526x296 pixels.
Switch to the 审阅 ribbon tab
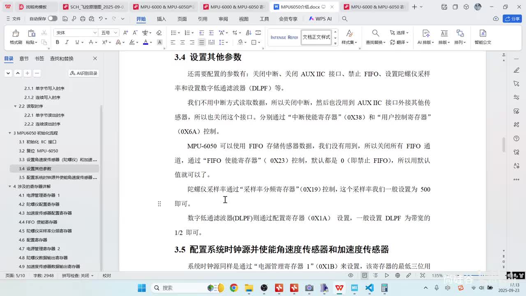pos(223,19)
